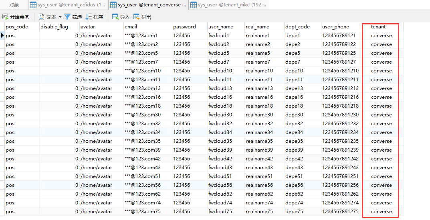
Task: Click the row indicator arrow of first row
Action: (2, 36)
